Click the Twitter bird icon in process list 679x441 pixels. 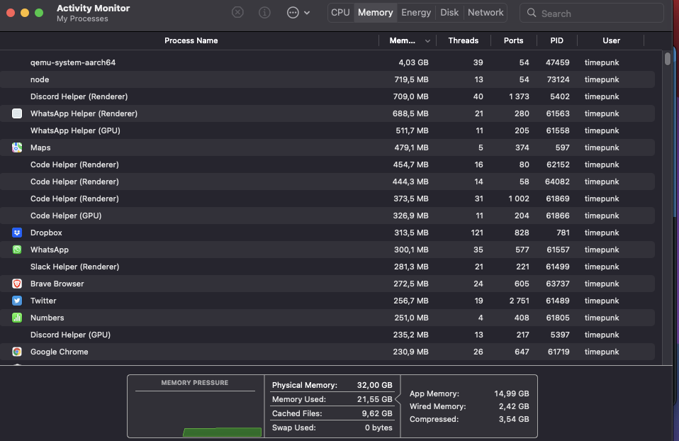tap(17, 301)
